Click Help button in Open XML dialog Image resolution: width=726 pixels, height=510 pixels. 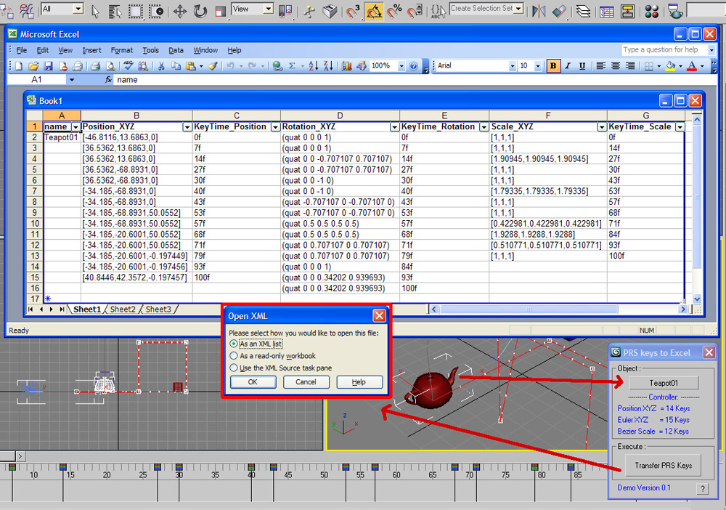(x=359, y=382)
